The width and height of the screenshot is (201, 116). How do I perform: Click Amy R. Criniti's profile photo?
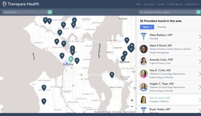pos(144,74)
